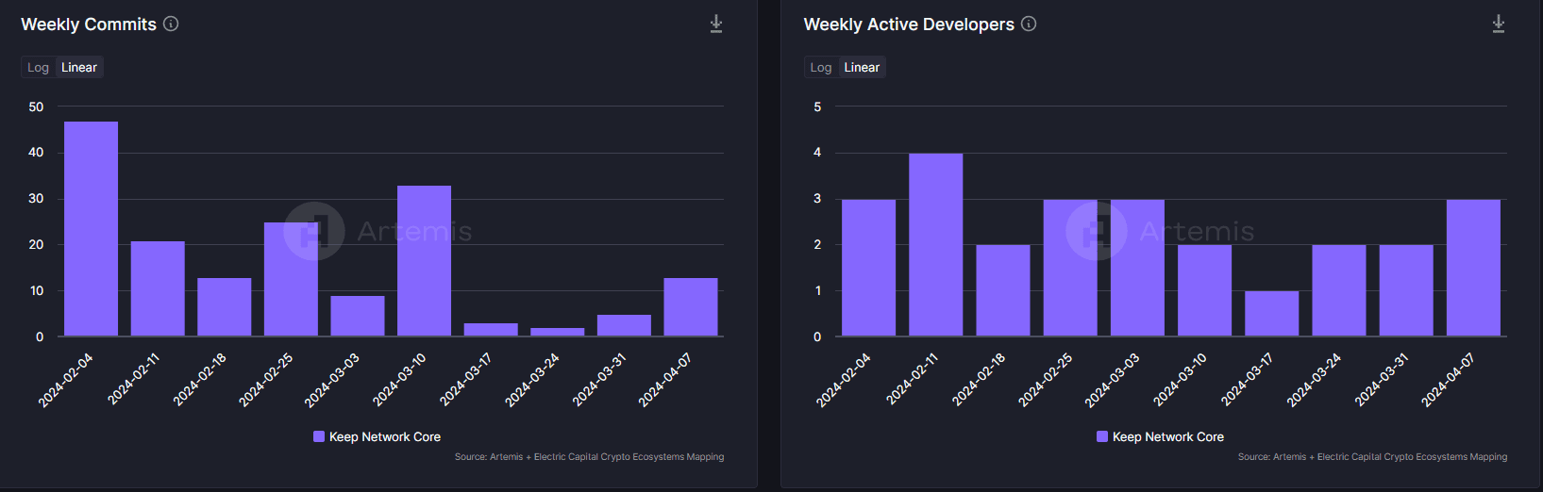Click the 2024-04-07 bar in Weekly Commits
The image size is (1543, 492).
coord(691,307)
